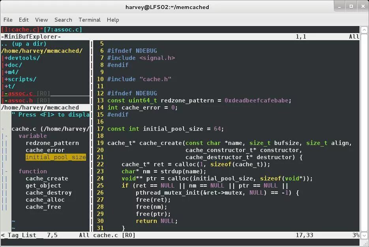Click 'return NULL;' on line 30
This screenshot has width=369, height=247.
click(157, 221)
